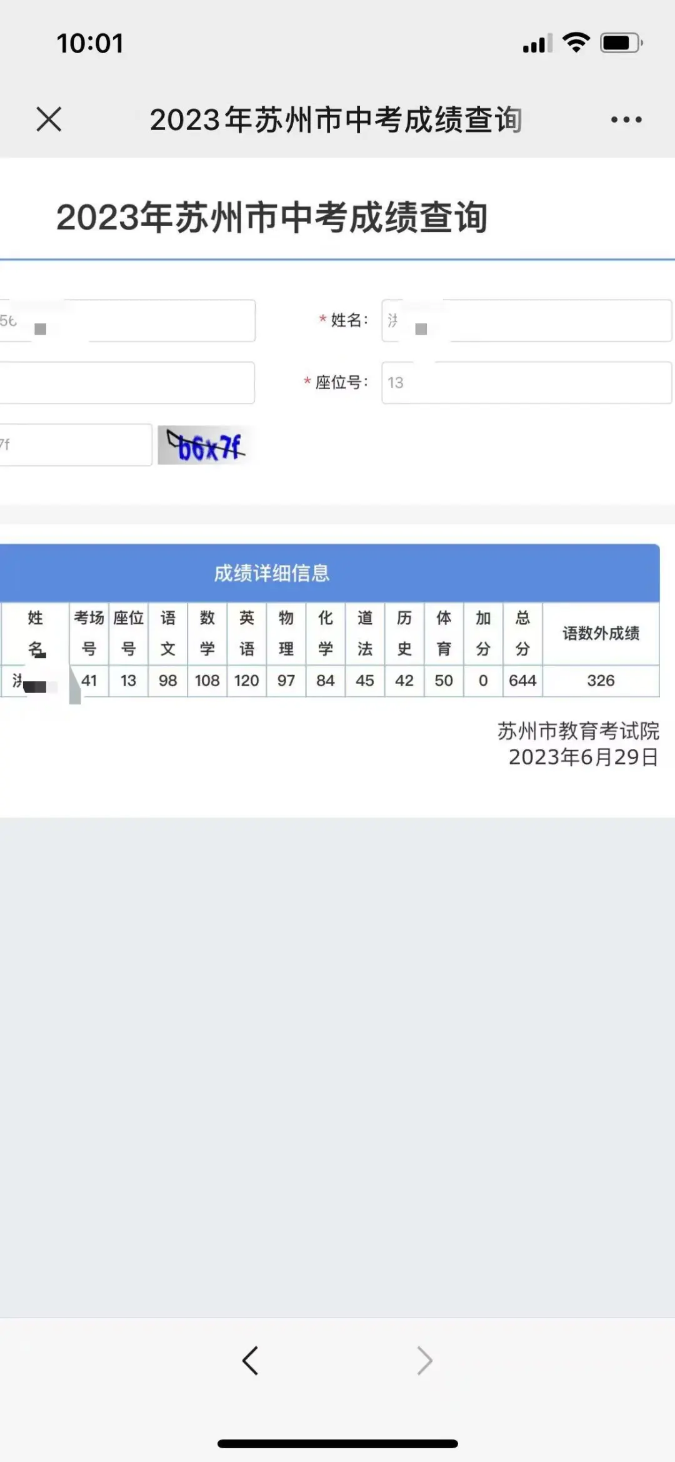Select the 总分 value 644
This screenshot has height=1462, width=675.
pyautogui.click(x=522, y=680)
